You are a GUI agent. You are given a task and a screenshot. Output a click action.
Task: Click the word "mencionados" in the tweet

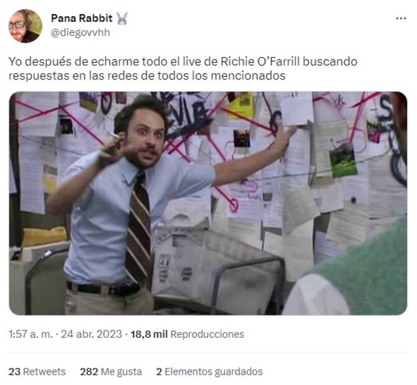[x=248, y=76]
